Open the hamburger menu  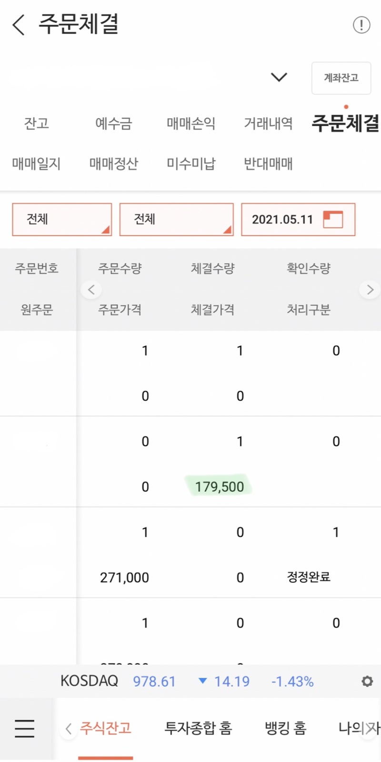coord(24,728)
